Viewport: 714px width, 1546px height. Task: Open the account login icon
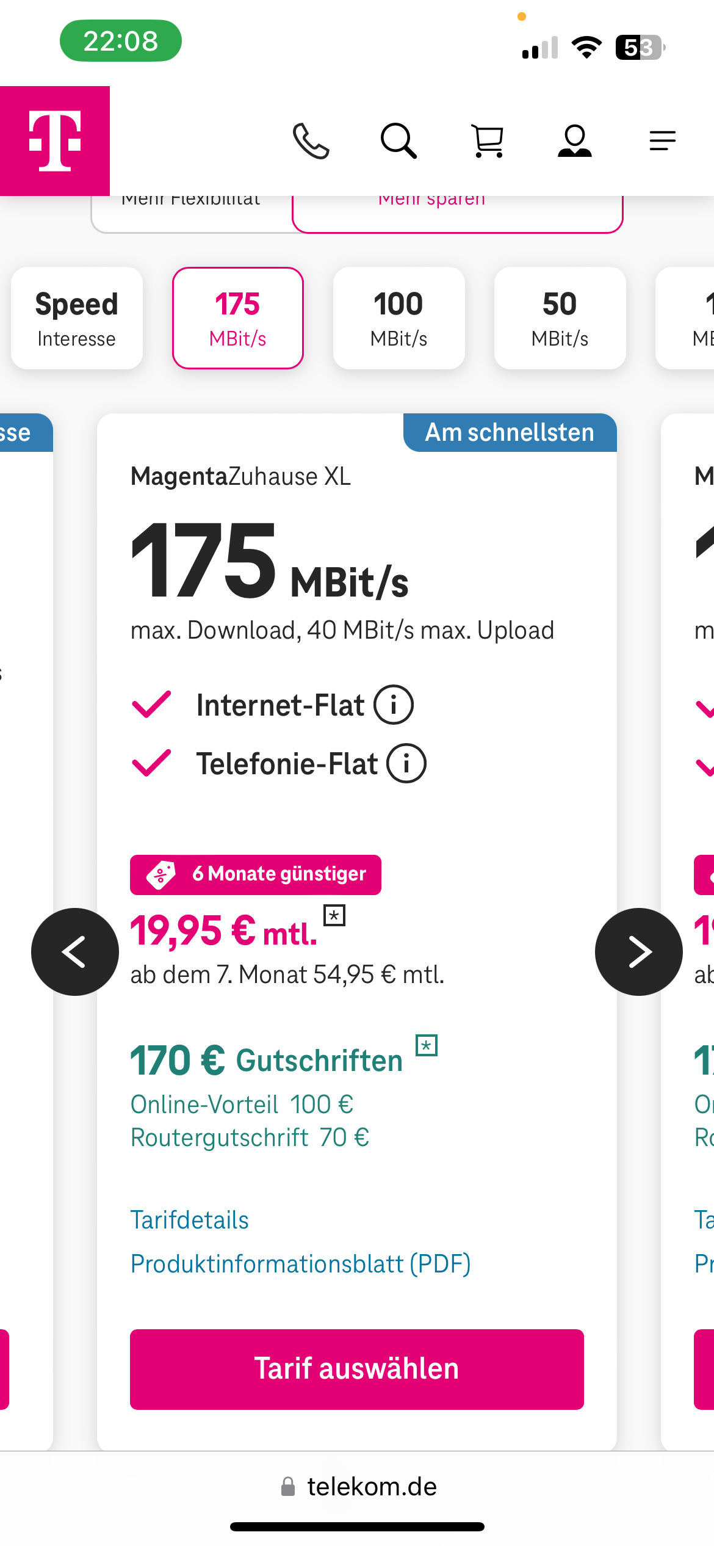coord(574,140)
